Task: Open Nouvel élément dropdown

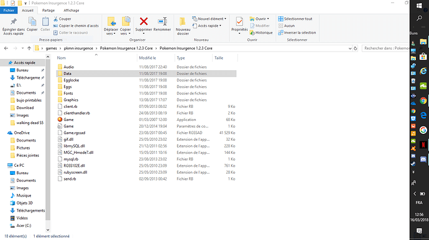Action: [210, 19]
